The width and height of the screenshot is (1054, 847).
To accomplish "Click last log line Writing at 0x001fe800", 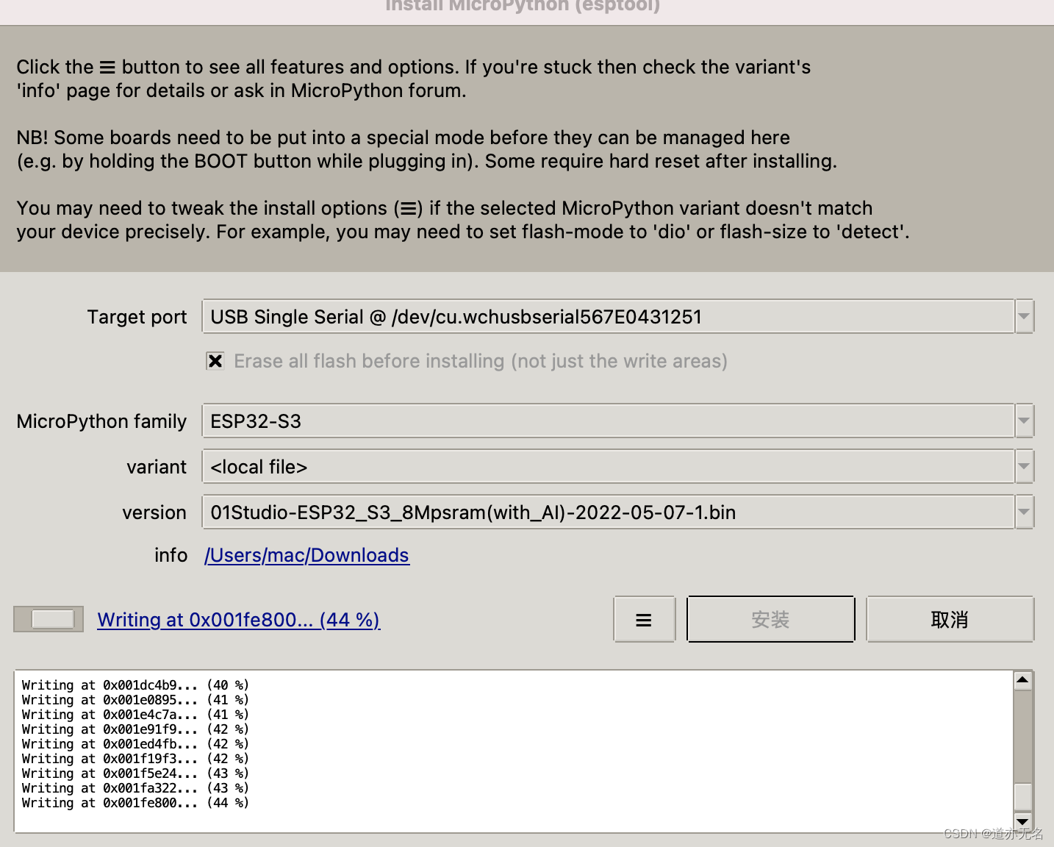I will tap(136, 803).
